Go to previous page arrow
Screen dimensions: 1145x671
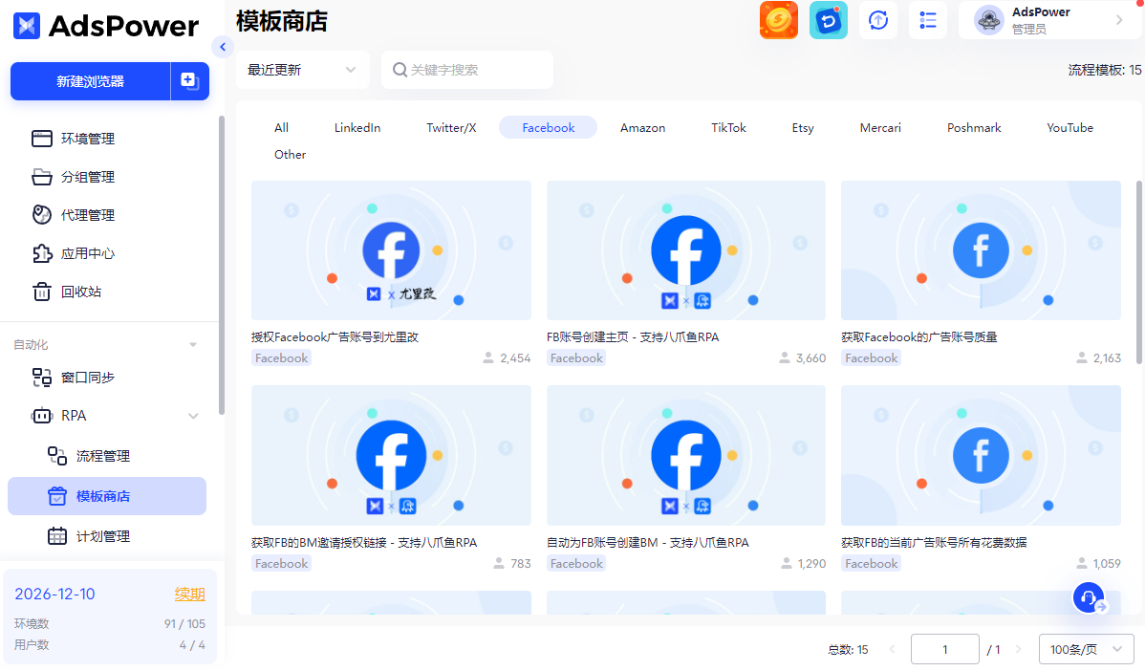click(x=892, y=649)
